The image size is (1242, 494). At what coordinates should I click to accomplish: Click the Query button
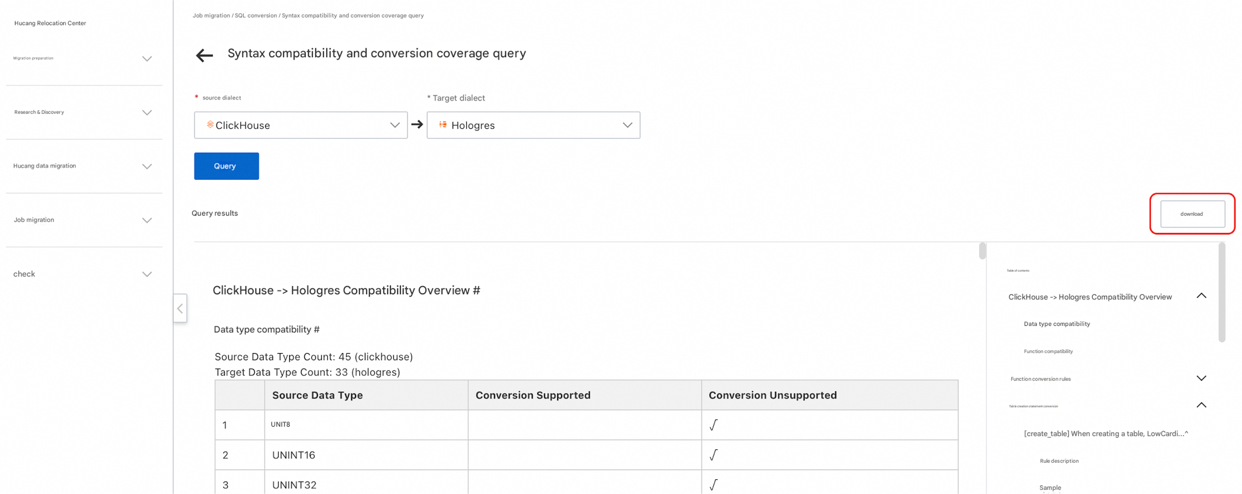[226, 166]
